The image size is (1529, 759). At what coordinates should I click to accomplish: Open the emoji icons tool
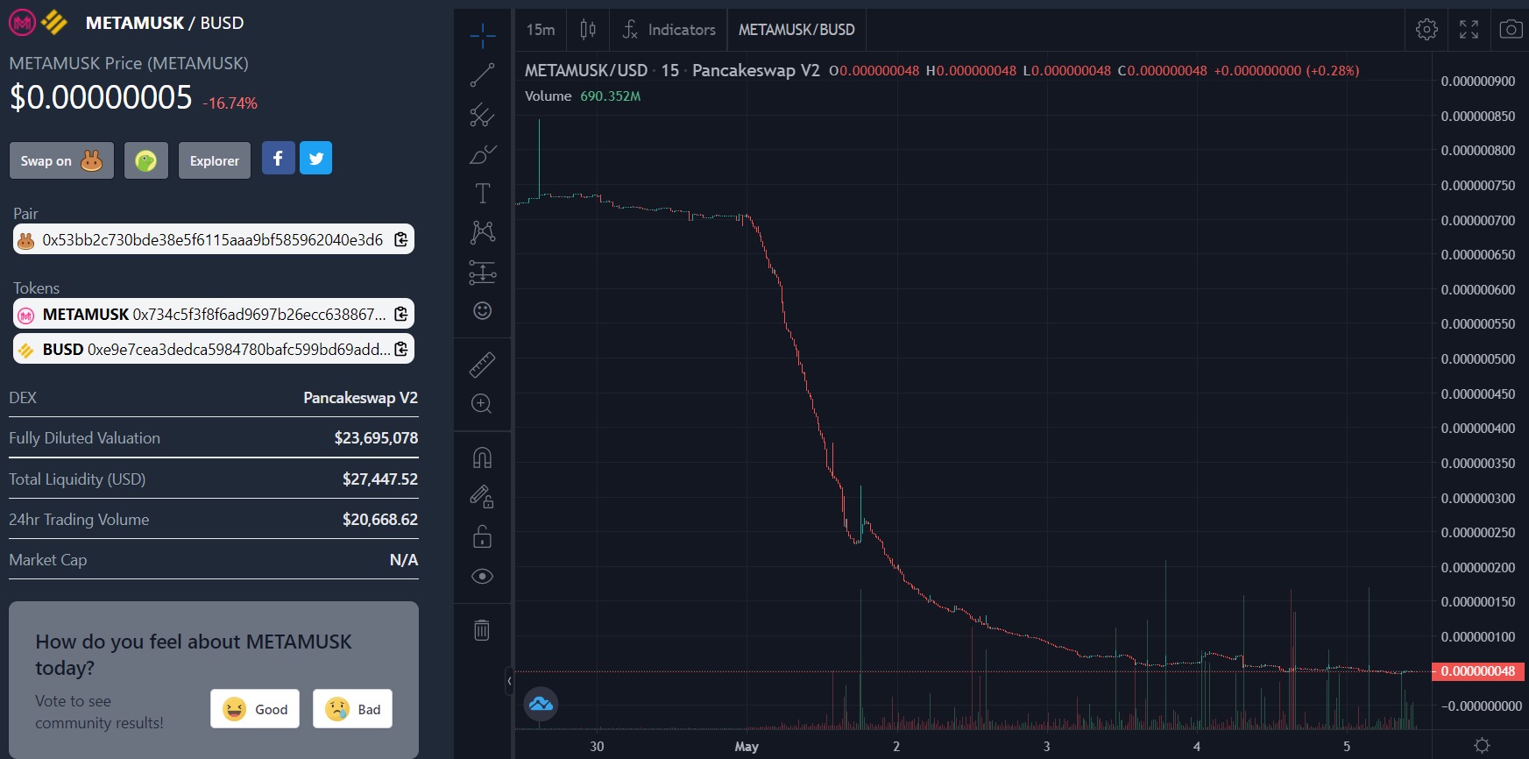[482, 311]
